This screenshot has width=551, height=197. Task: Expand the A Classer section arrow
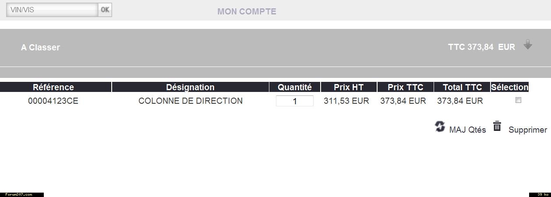[x=528, y=45]
